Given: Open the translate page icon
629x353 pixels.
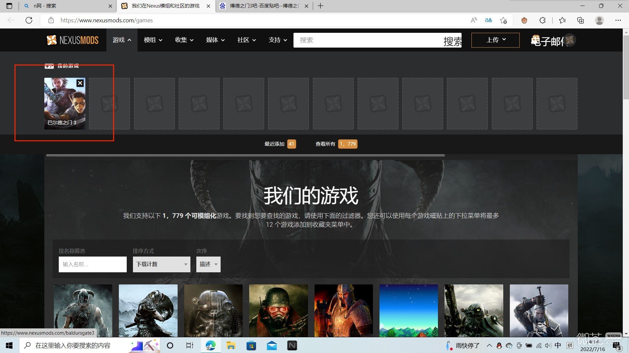Looking at the screenshot, I should tap(488, 20).
